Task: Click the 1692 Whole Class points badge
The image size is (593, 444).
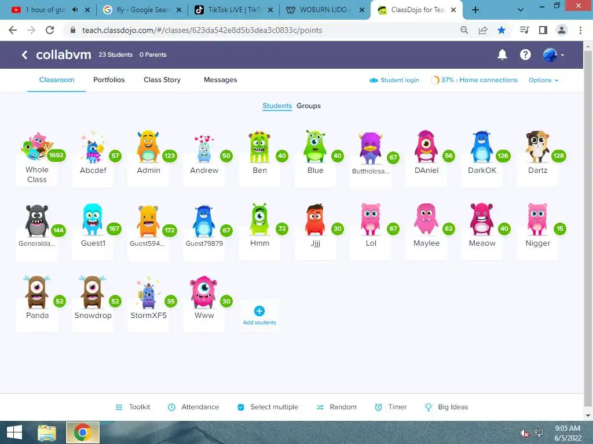Action: point(56,155)
